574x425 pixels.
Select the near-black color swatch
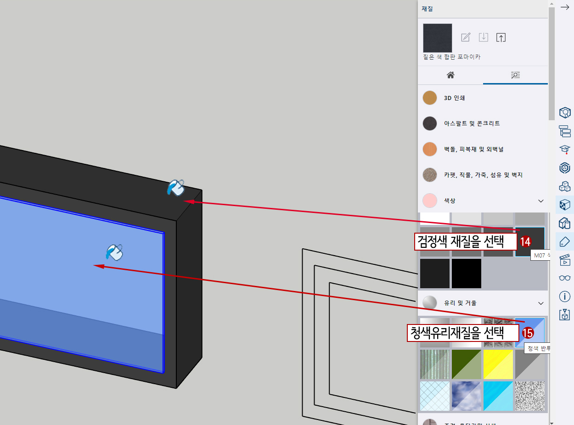coord(435,274)
